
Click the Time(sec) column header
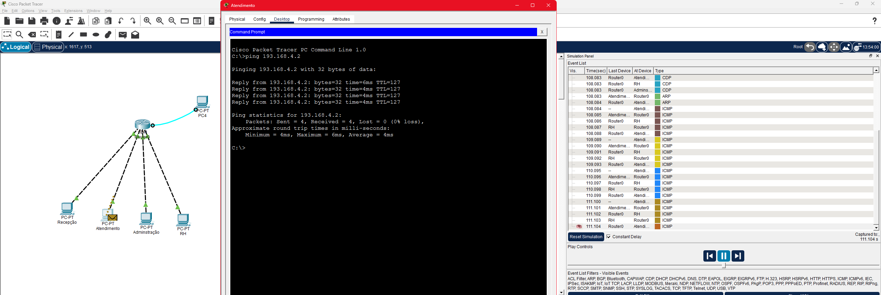596,71
